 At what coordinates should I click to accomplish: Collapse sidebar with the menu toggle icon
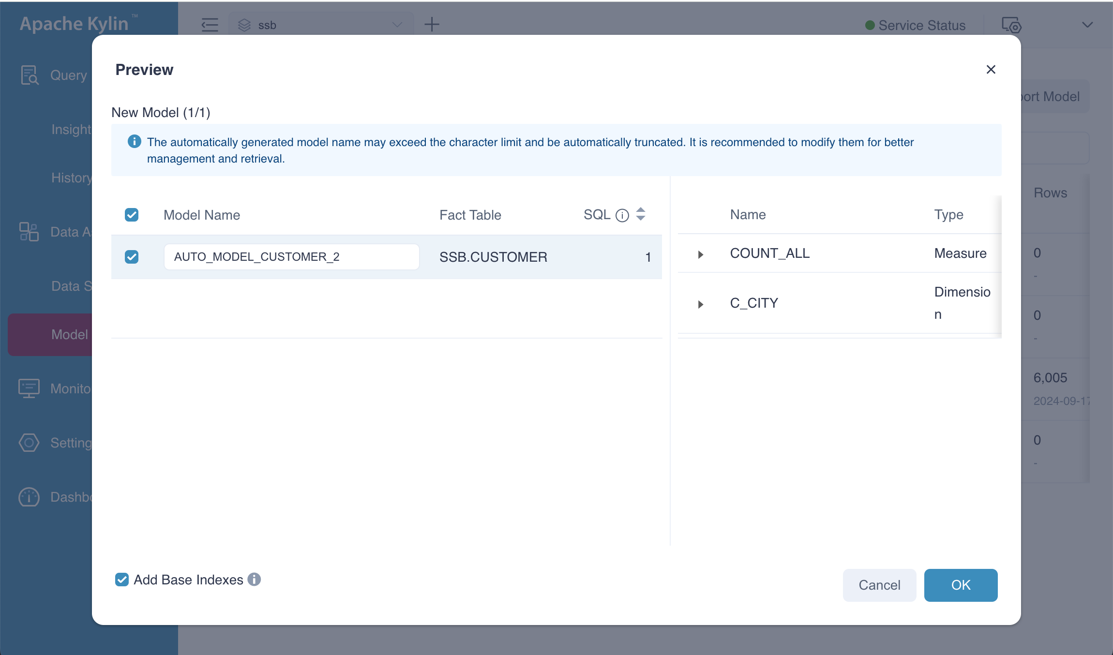tap(210, 25)
